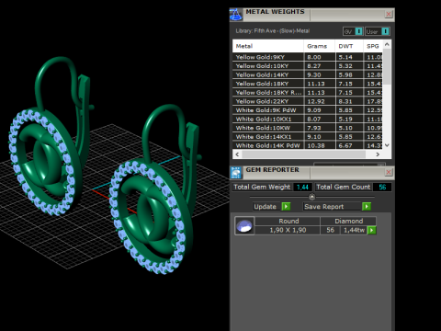Close the Gem Reporter panel
The height and width of the screenshot is (331, 441).
click(x=389, y=172)
